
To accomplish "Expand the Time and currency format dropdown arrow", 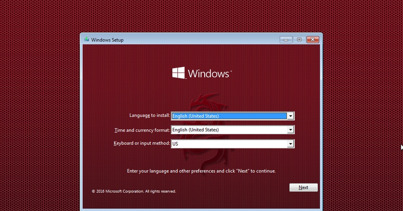I will point(291,130).
